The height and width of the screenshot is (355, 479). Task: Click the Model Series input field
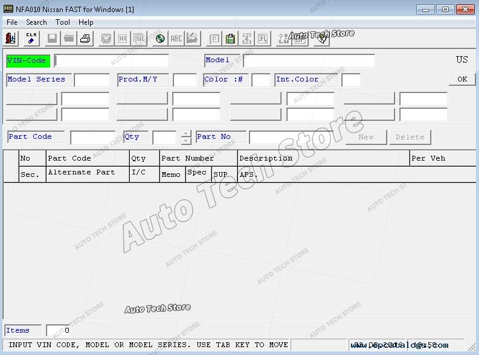point(92,80)
